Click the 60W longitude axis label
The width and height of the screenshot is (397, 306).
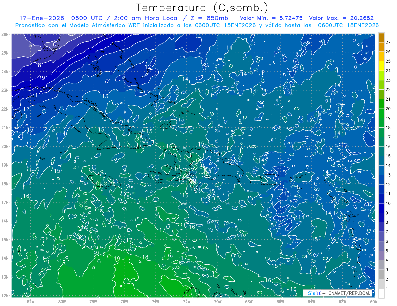coord(374,301)
